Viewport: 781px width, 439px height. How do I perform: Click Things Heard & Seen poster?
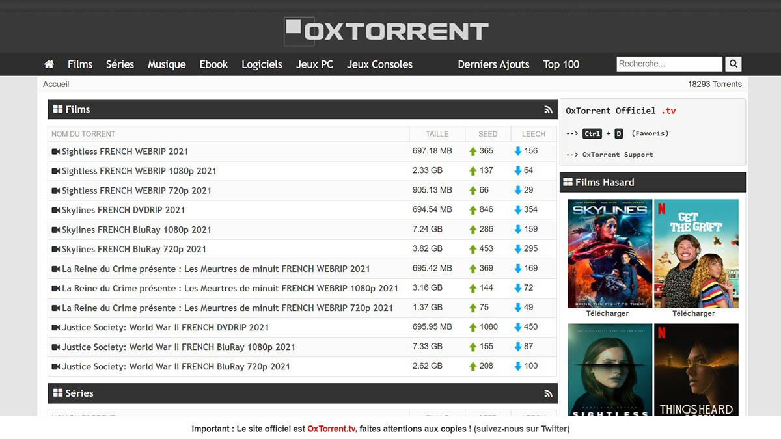[x=696, y=370]
